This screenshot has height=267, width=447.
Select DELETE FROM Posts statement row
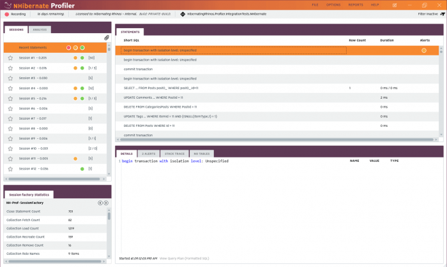277,126
